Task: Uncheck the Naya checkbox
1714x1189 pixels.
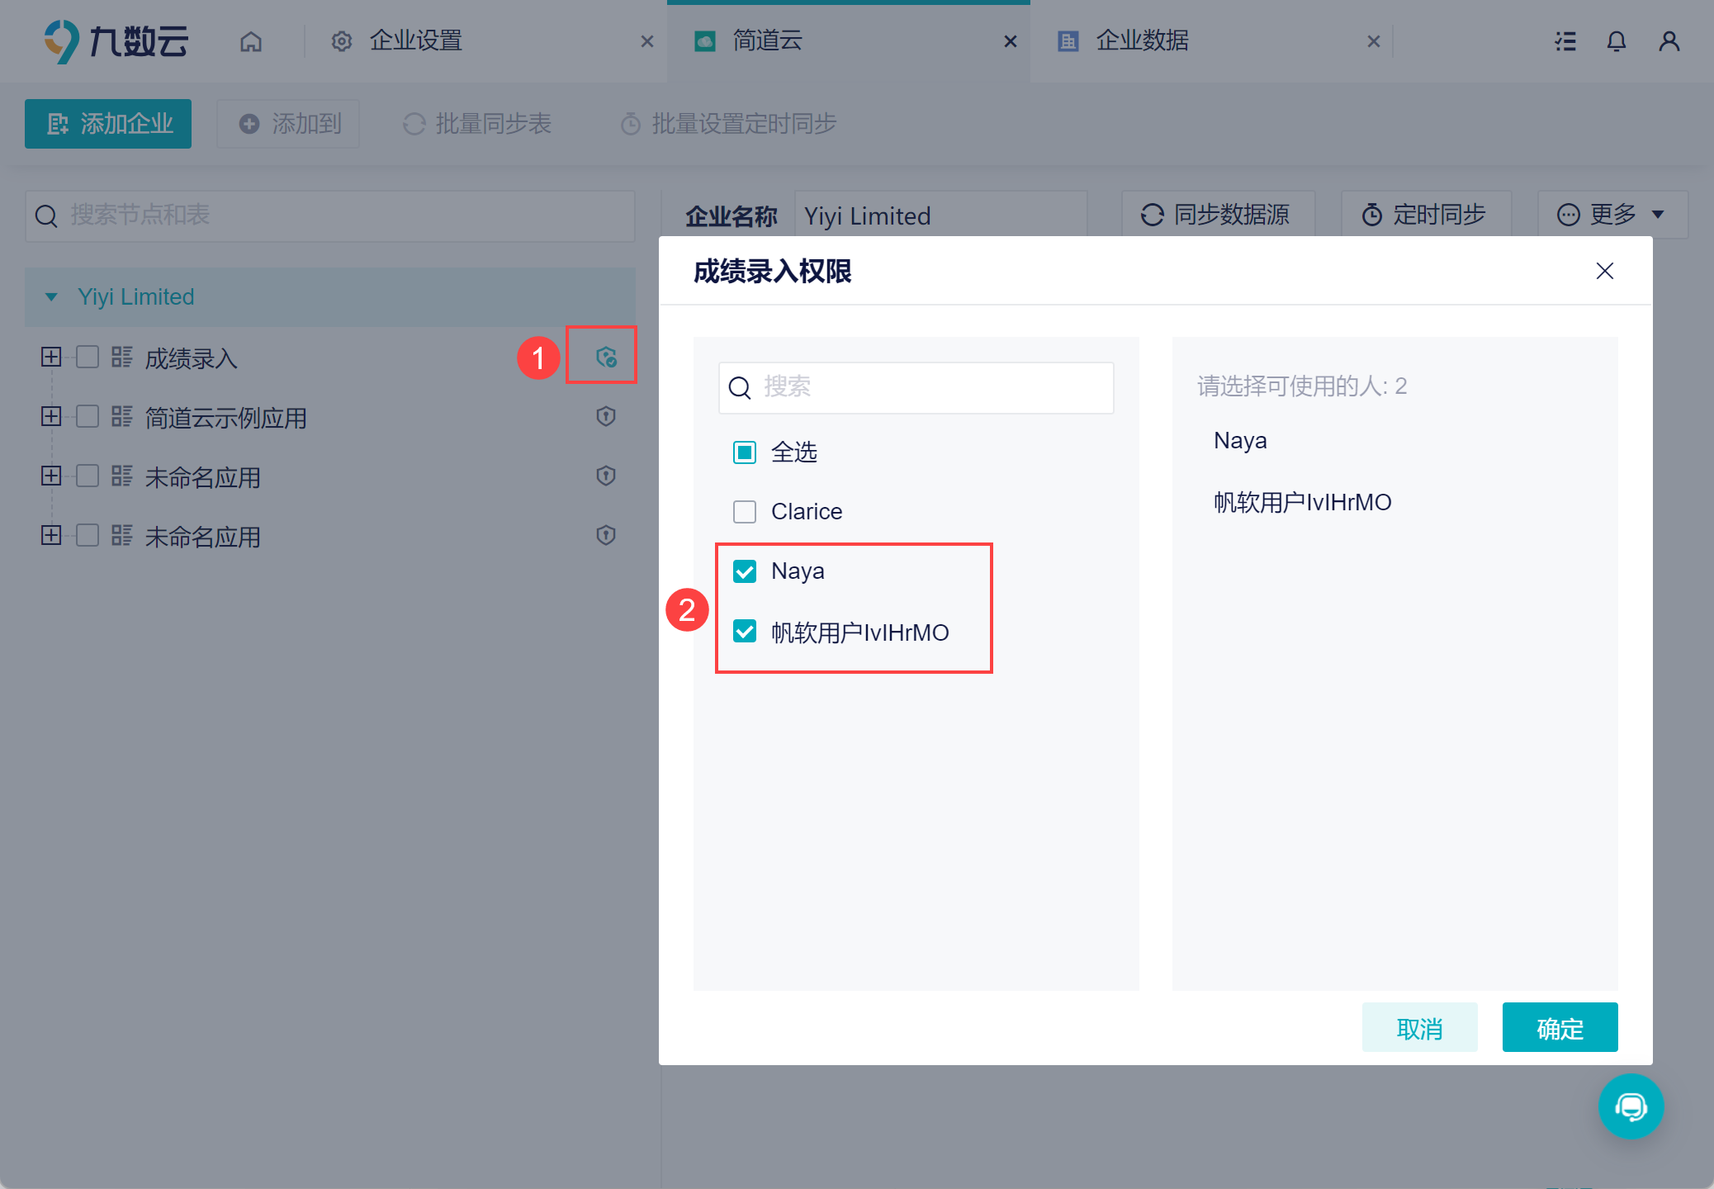Action: [745, 571]
